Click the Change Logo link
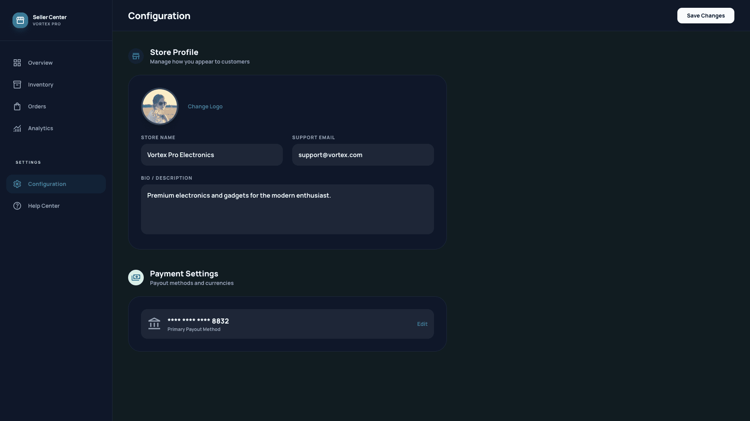The image size is (750, 421). (205, 106)
